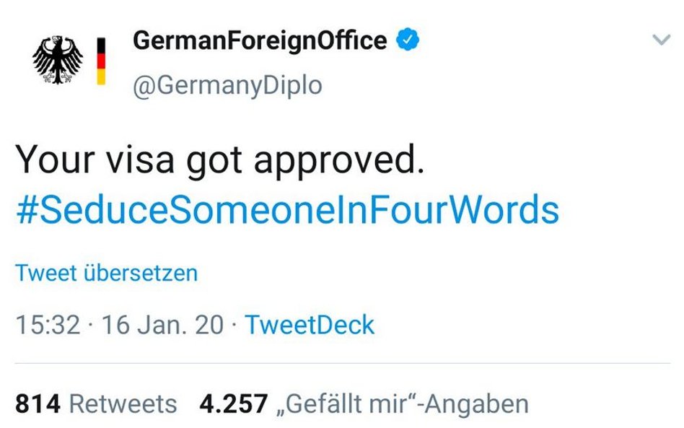Click Tweet übersetzen to translate
Viewport: 684px width, 428px height.
107,273
